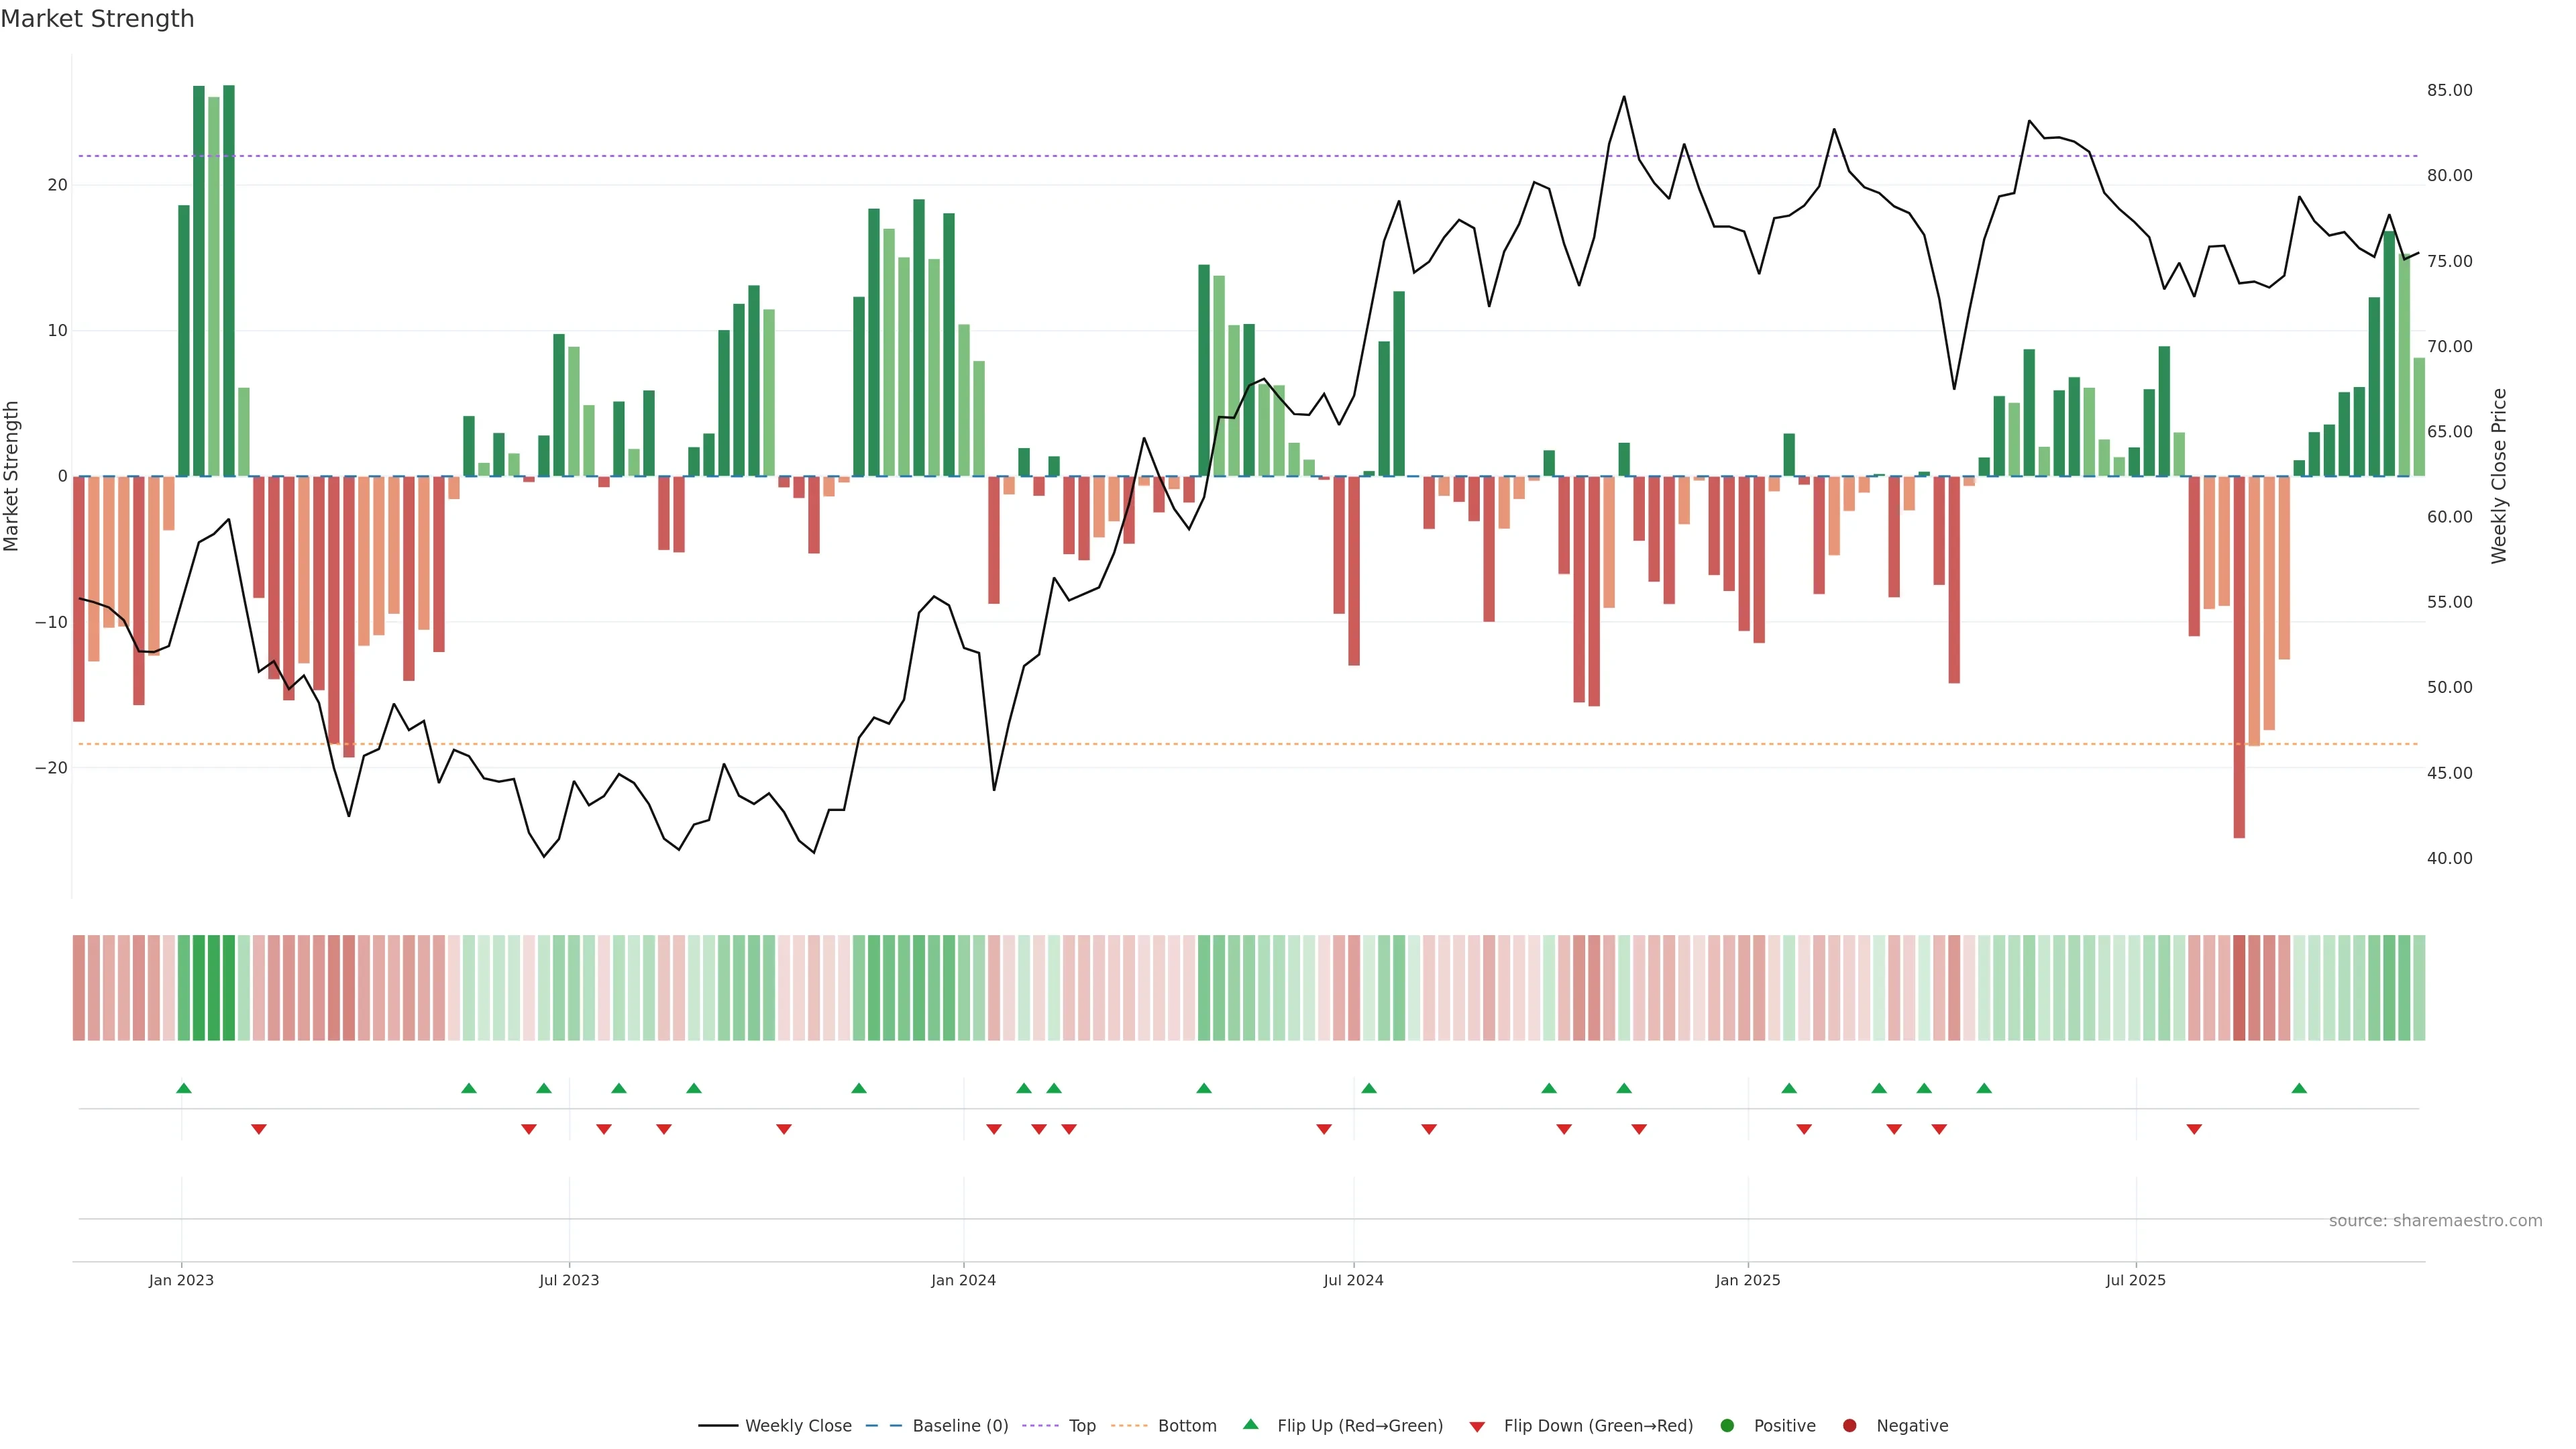Click last green flip-up triangle marker

2299,1088
